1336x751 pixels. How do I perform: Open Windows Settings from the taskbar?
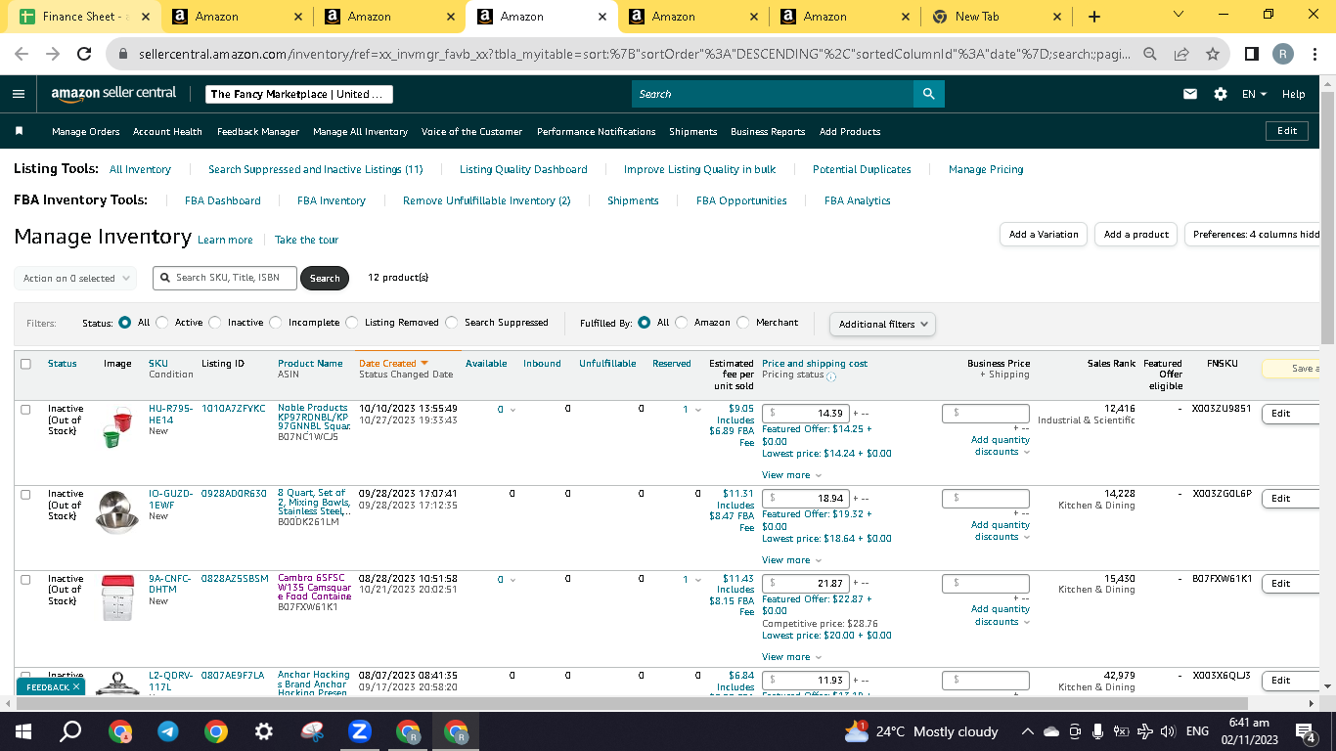tap(264, 731)
